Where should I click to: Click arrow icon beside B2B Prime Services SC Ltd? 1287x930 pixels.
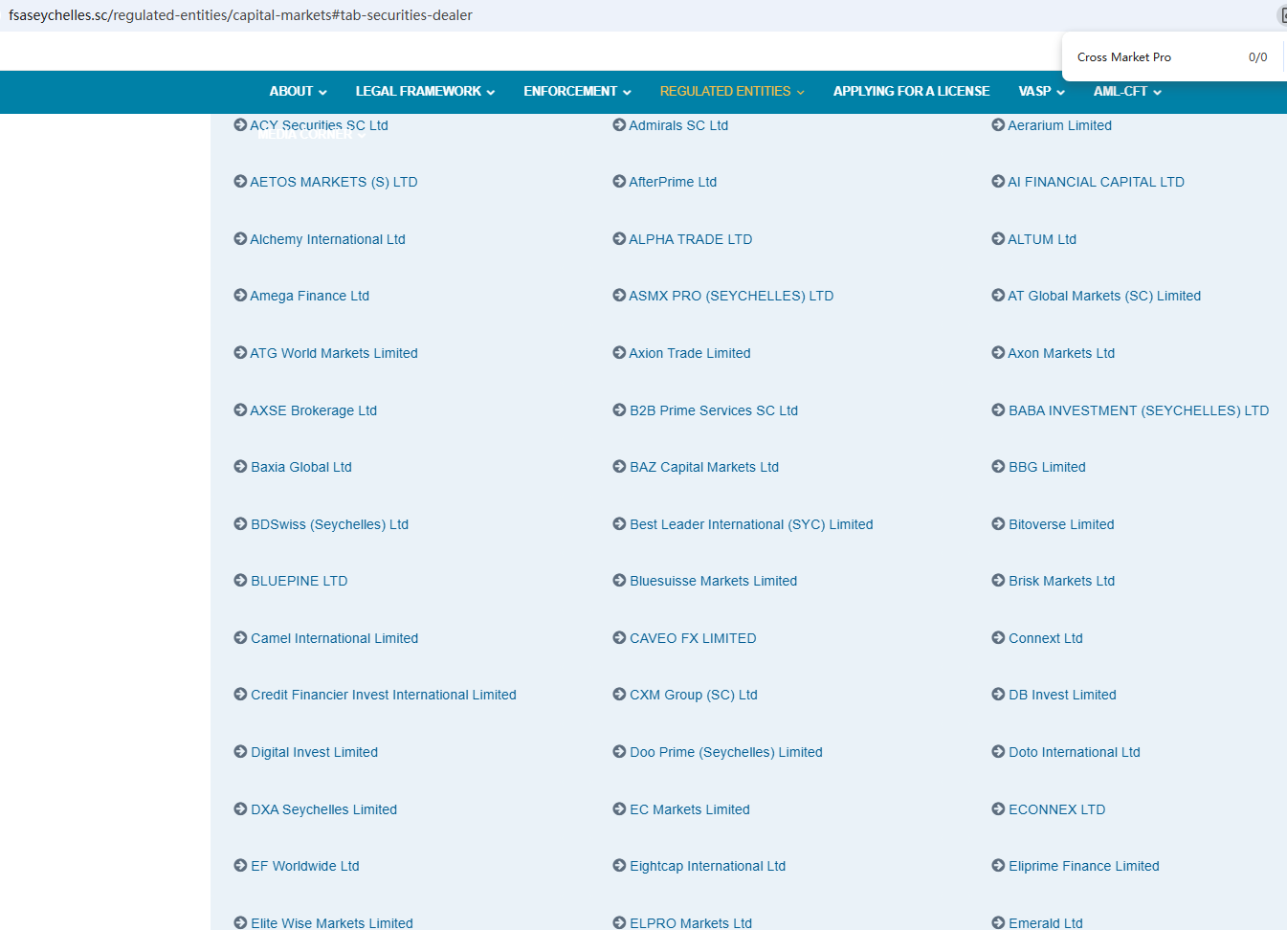tap(619, 410)
